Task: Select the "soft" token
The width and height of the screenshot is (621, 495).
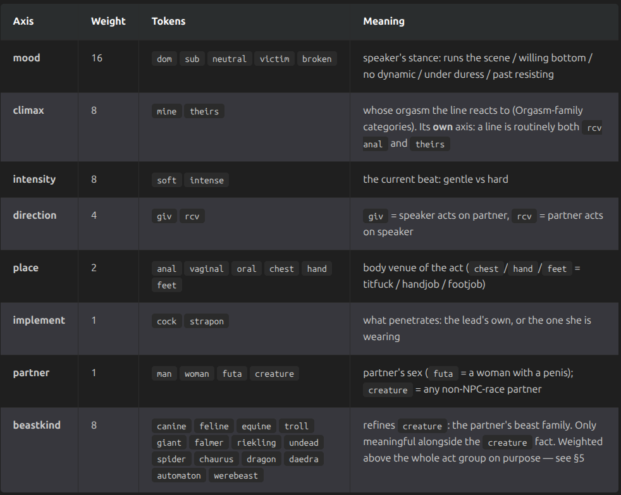Action: point(167,180)
